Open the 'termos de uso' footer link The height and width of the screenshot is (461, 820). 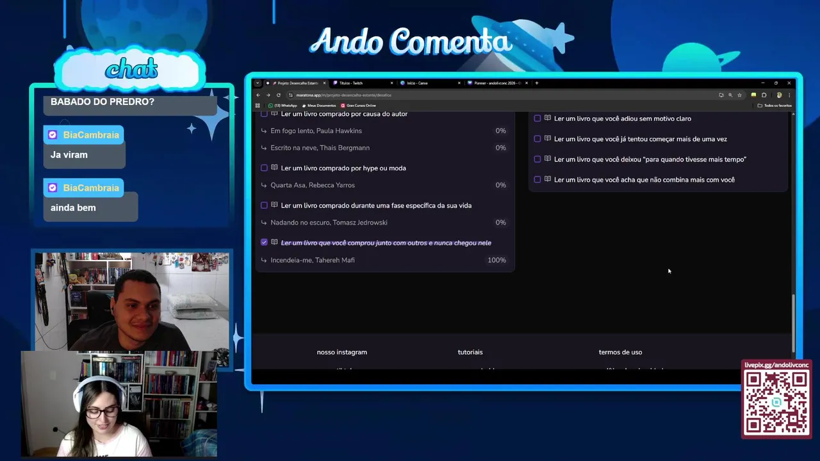click(620, 352)
